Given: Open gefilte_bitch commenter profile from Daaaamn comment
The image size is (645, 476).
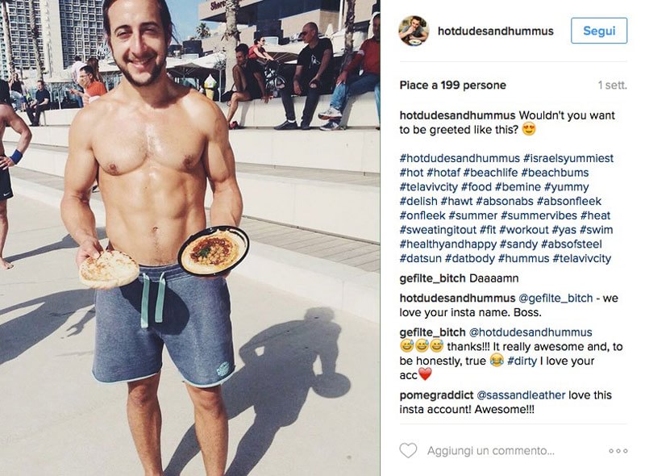Looking at the screenshot, I should pyautogui.click(x=432, y=278).
